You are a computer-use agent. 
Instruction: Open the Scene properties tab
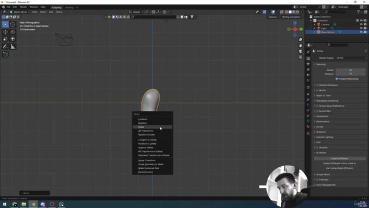(x=308, y=75)
